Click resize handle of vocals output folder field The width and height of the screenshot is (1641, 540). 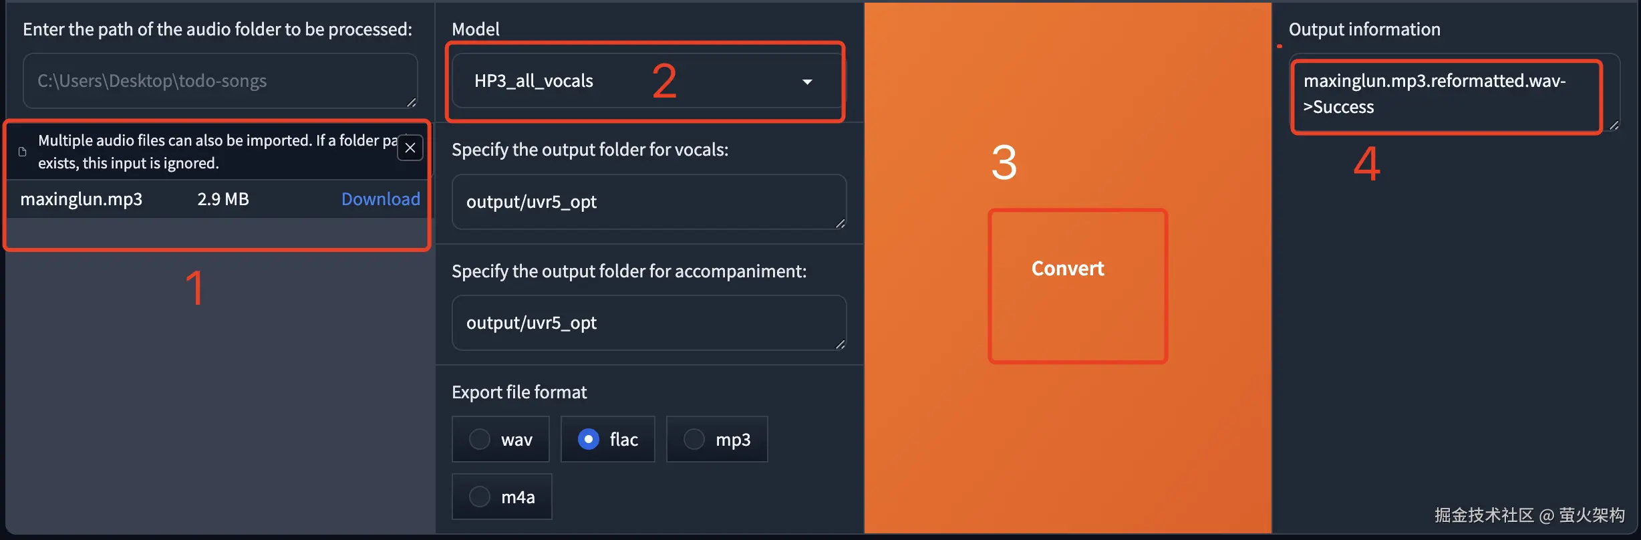[841, 223]
